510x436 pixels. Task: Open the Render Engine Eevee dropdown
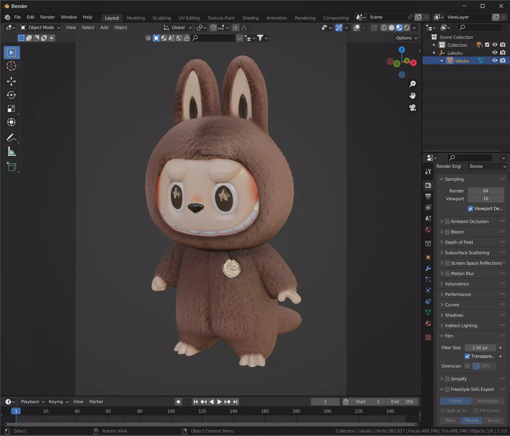488,166
